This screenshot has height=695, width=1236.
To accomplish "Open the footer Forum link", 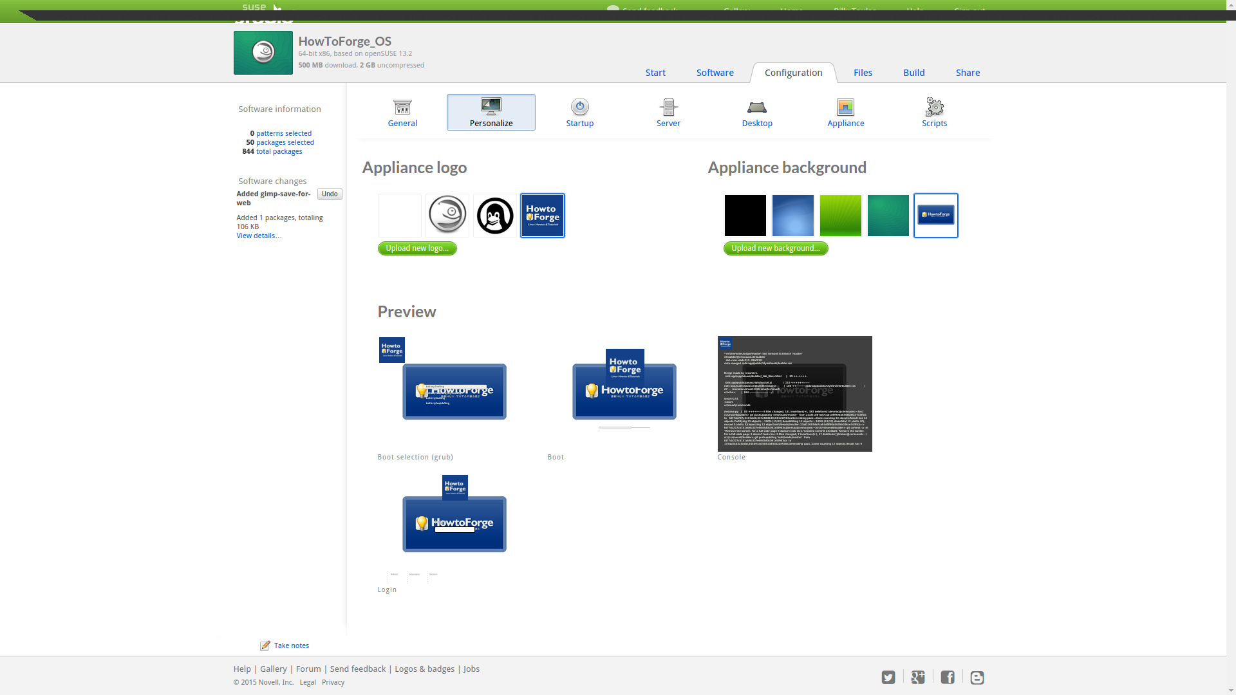I will [x=308, y=669].
